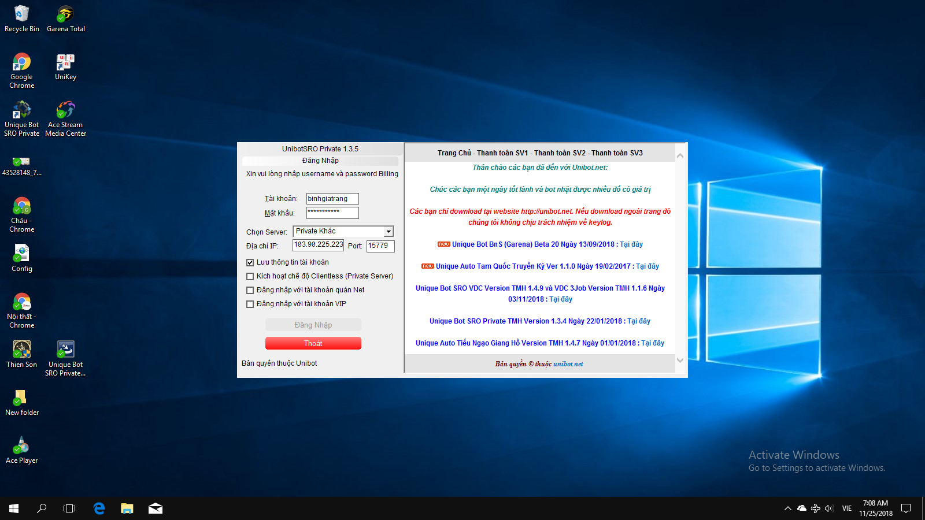The width and height of the screenshot is (925, 520).
Task: Open taskbar Search icon
Action: (x=42, y=508)
